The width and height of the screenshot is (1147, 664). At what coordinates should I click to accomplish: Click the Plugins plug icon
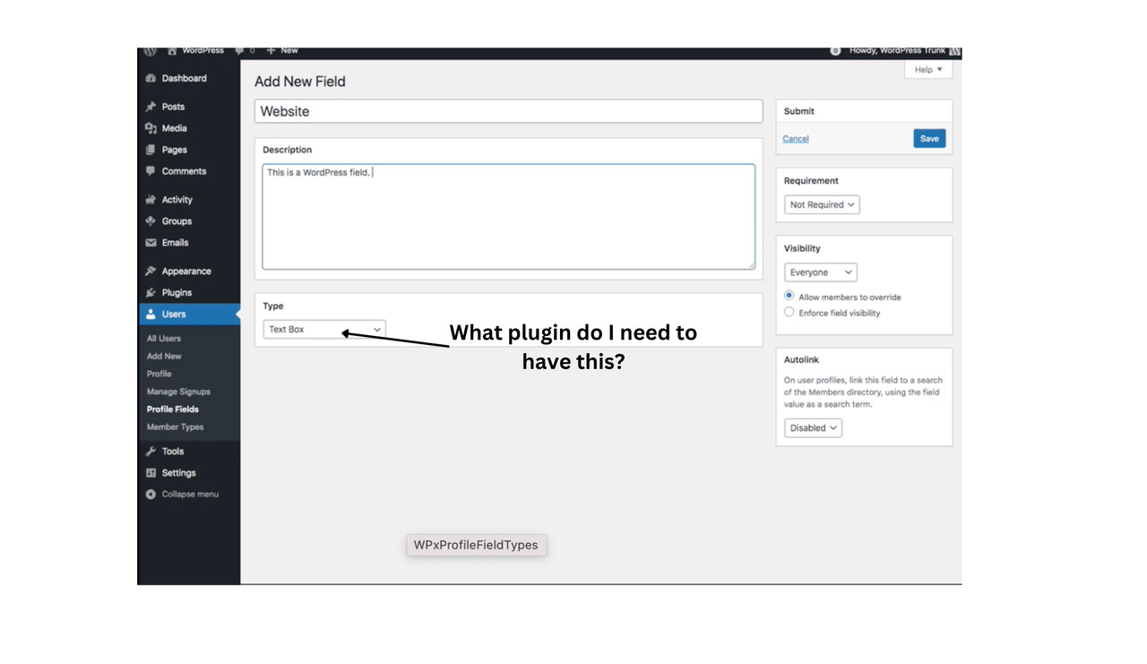pyautogui.click(x=151, y=293)
